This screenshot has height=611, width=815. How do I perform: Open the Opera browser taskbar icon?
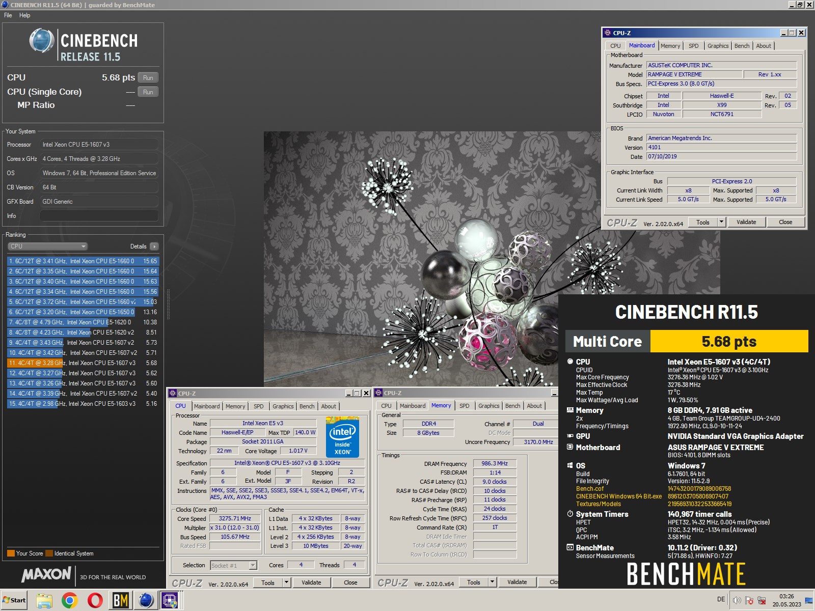(x=95, y=601)
